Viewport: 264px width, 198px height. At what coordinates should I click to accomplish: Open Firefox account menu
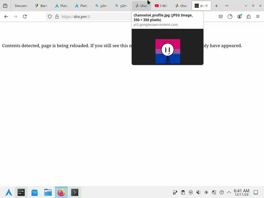point(240,16)
